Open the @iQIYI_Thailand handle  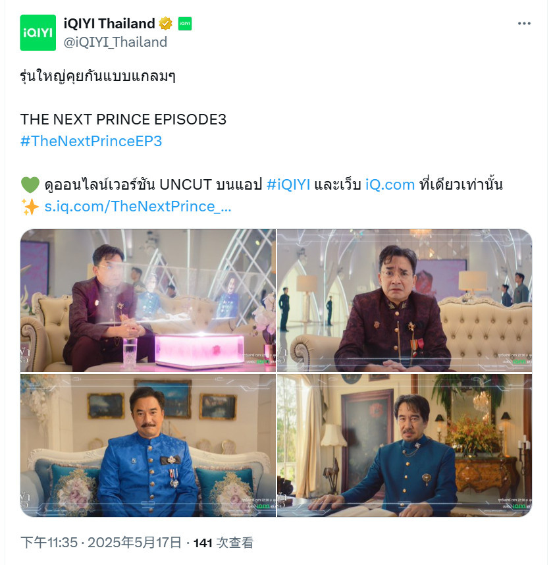(115, 42)
